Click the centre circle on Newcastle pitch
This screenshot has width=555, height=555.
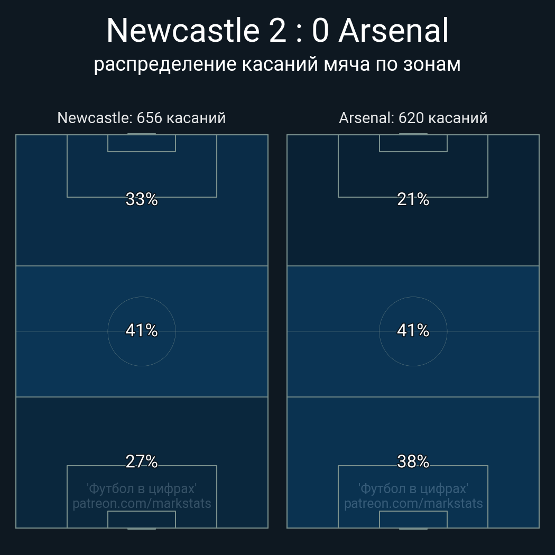pos(142,331)
